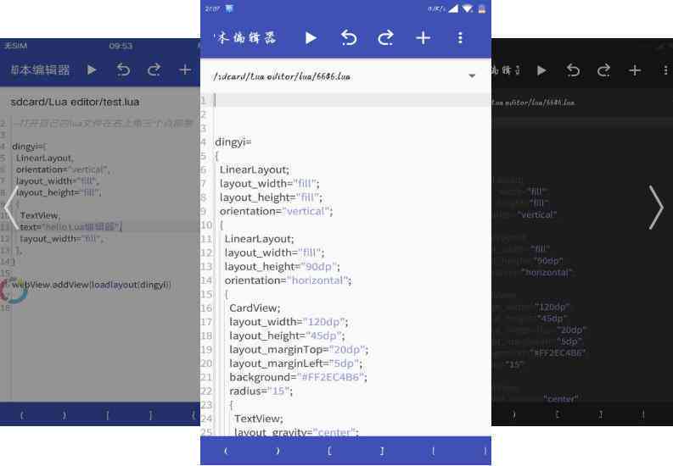Go to the next screenshot with the right arrow
This screenshot has height=466, width=673.
(x=655, y=208)
